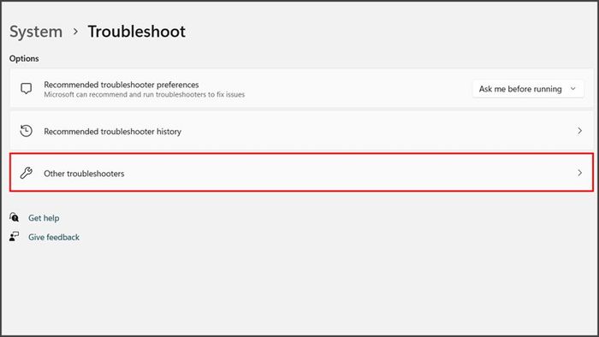The height and width of the screenshot is (337, 599).
Task: Open the Give feedback link
Action: [x=54, y=237]
